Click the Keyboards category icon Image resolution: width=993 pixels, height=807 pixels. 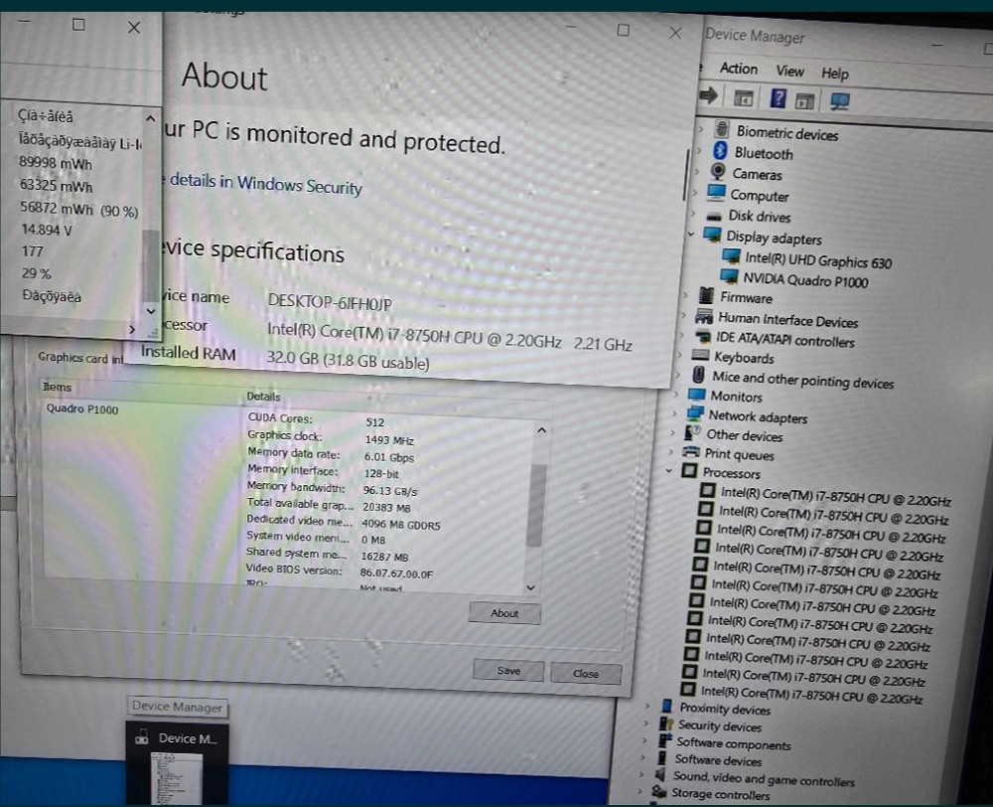(699, 357)
